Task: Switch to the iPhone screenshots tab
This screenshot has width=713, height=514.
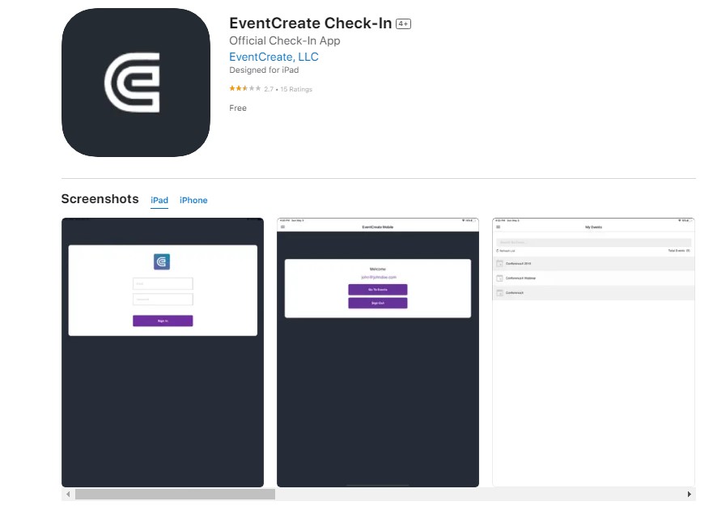Action: 193,200
